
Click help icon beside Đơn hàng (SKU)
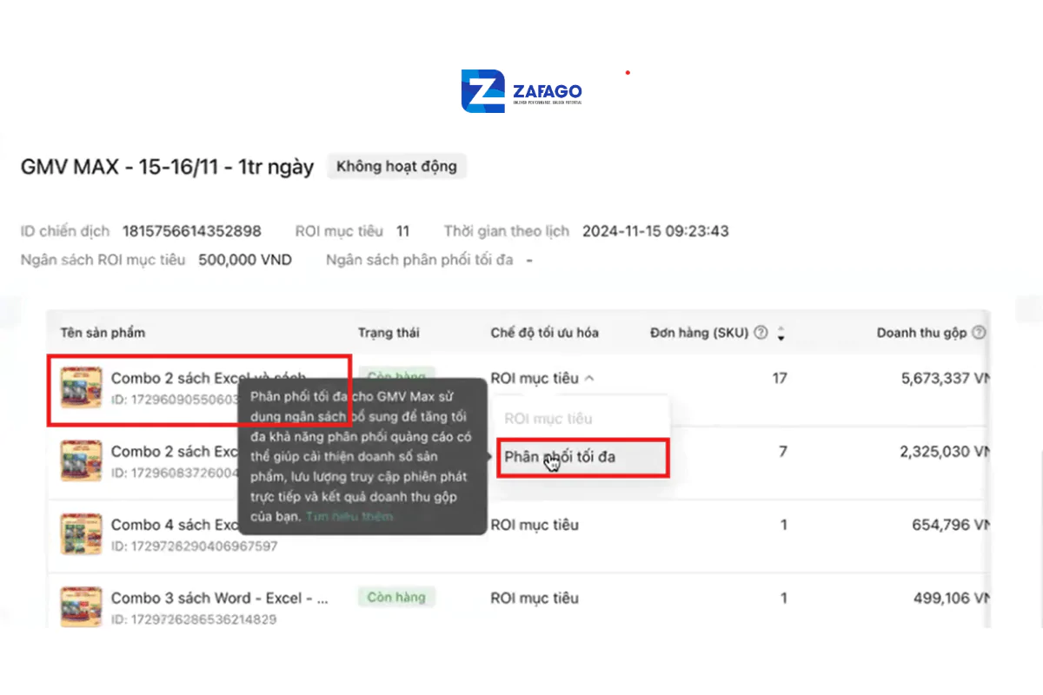coord(761,333)
